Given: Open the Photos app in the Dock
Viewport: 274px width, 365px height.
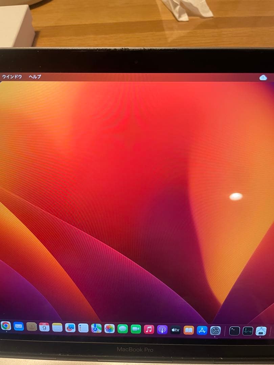Looking at the screenshot, I should click(x=109, y=328).
